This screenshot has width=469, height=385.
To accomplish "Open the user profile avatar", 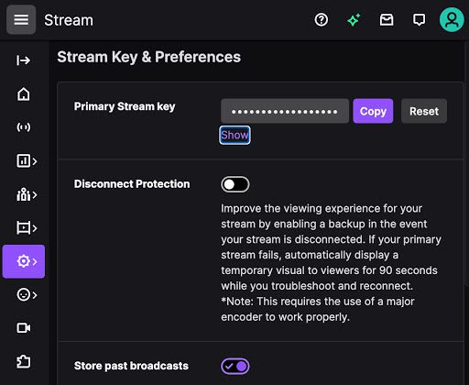I will tap(452, 20).
